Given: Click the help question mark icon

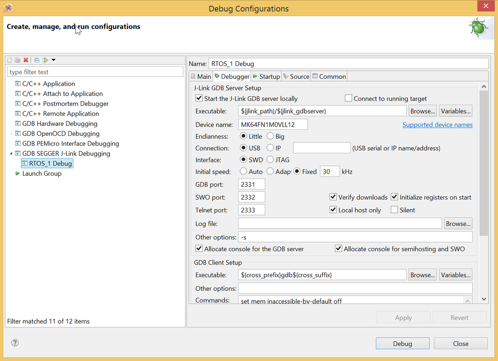Looking at the screenshot, I should point(15,343).
